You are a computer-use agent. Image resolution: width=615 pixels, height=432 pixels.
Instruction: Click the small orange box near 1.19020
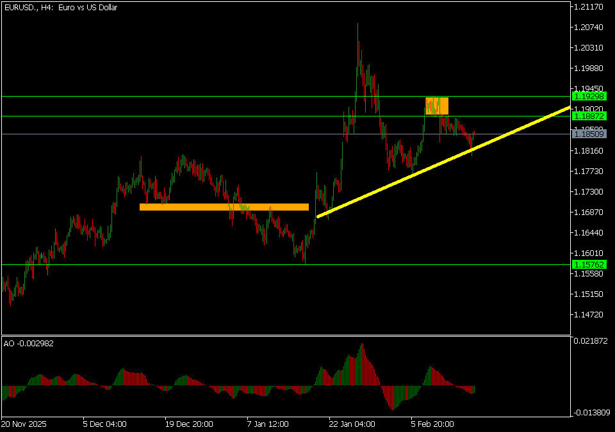click(x=437, y=106)
